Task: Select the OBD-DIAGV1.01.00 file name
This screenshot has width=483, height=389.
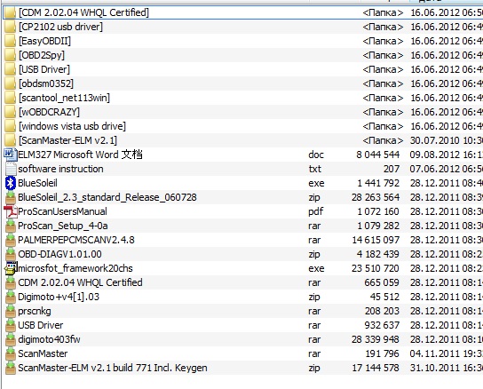Action: click(59, 254)
